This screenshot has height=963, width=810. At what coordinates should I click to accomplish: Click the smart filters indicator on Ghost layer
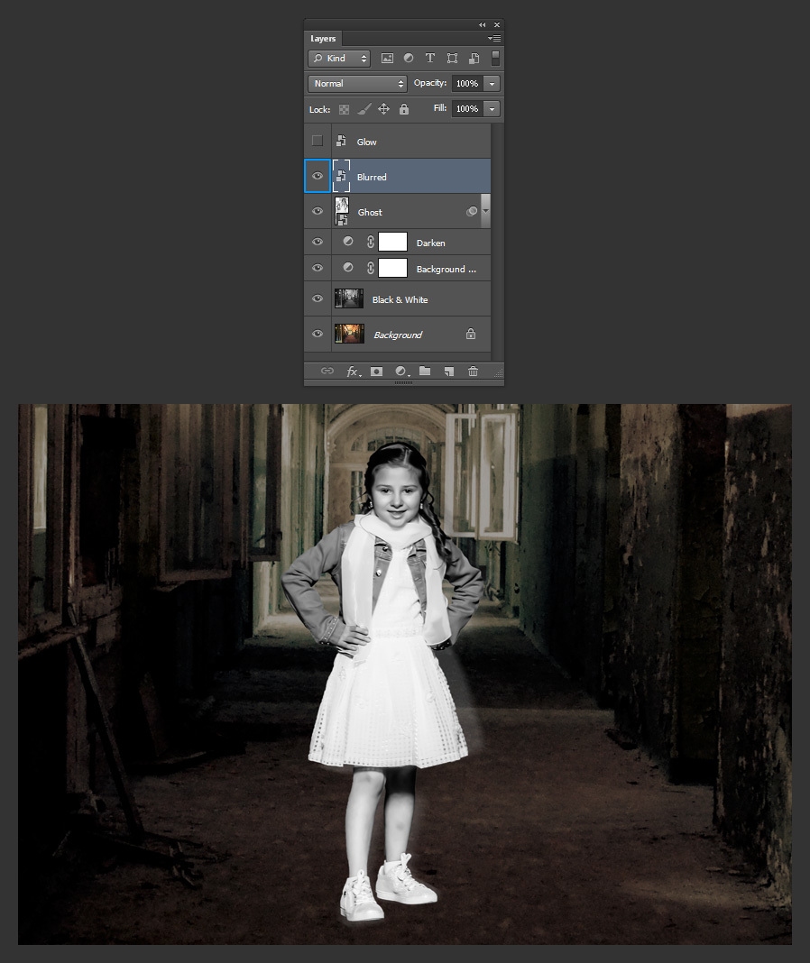coord(472,211)
